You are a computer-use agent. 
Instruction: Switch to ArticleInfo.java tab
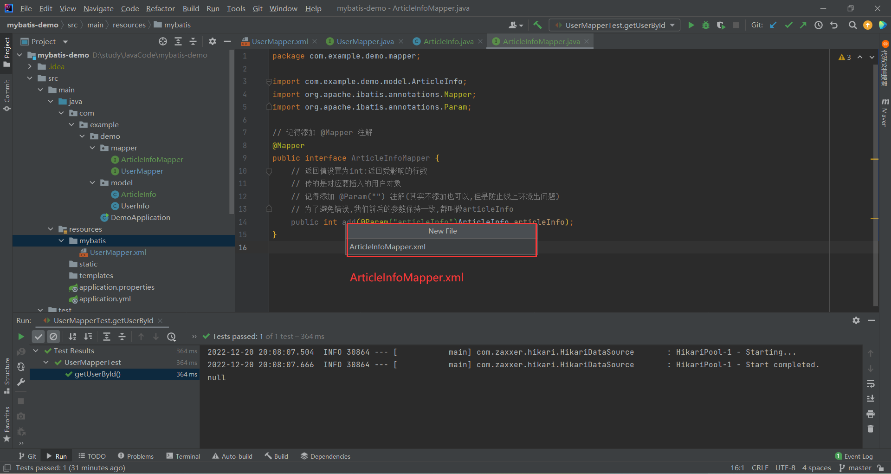point(448,41)
